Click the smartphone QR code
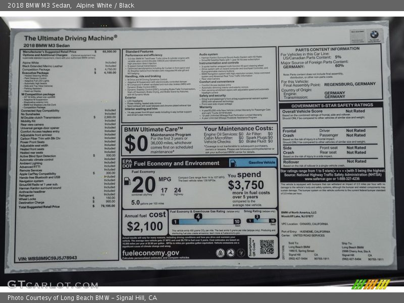 [267, 247]
